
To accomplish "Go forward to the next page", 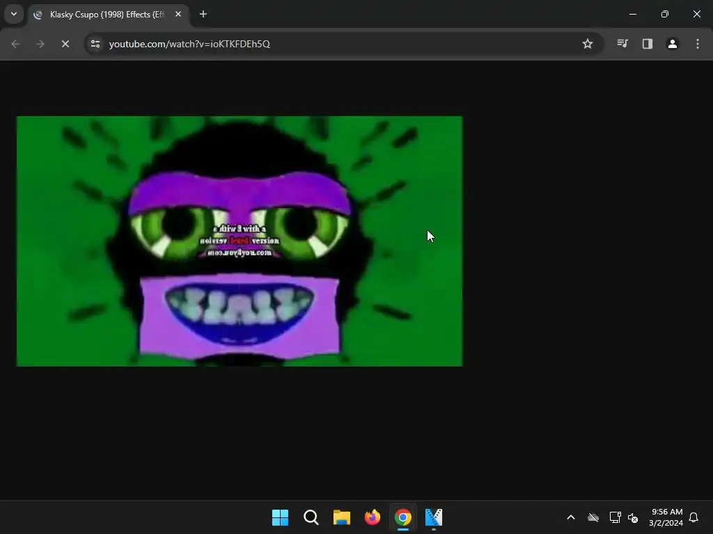I will coord(40,44).
